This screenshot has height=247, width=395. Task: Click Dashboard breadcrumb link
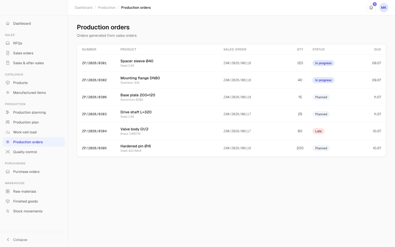[x=83, y=8]
